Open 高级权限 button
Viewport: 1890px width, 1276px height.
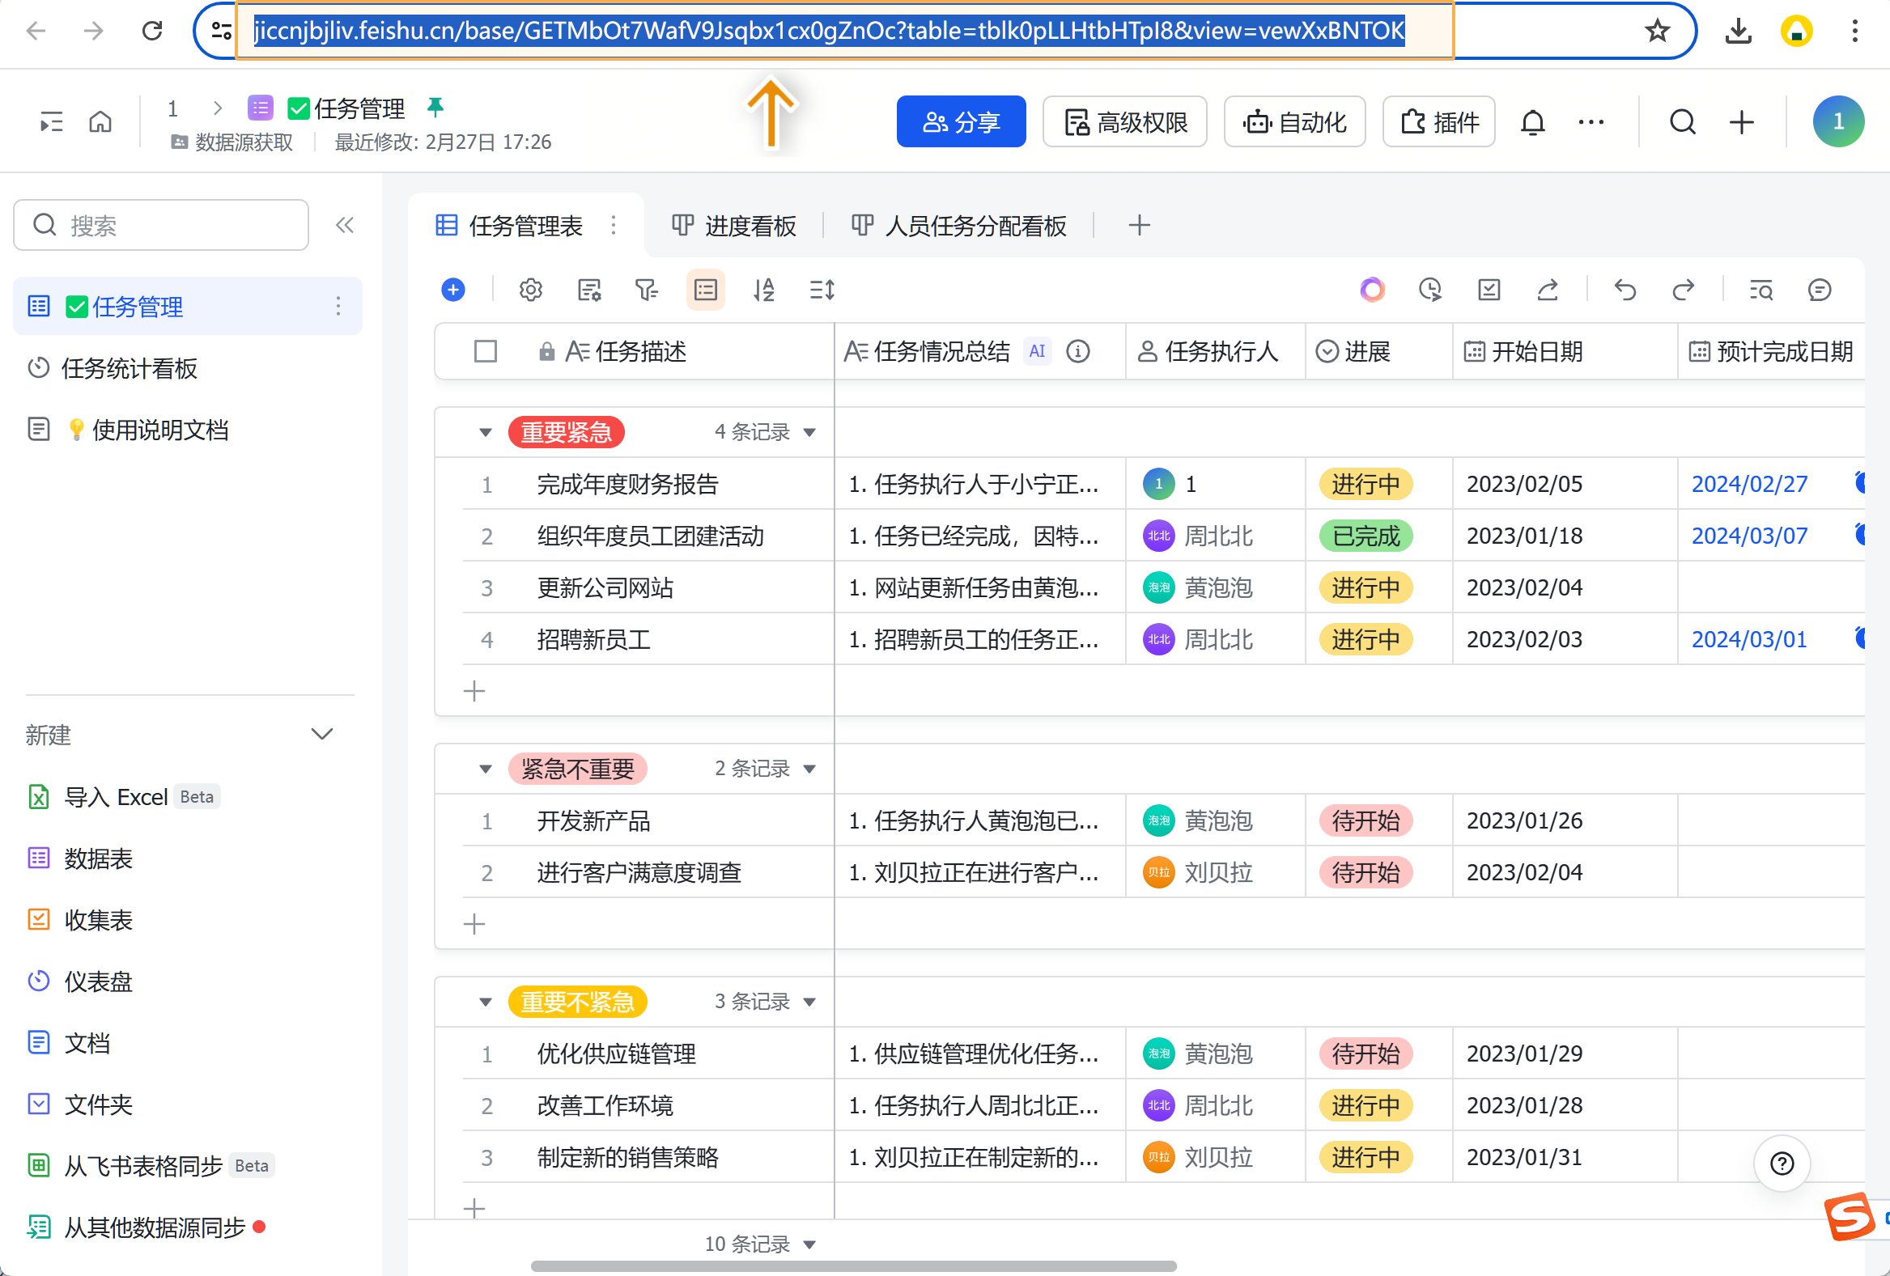coord(1125,121)
